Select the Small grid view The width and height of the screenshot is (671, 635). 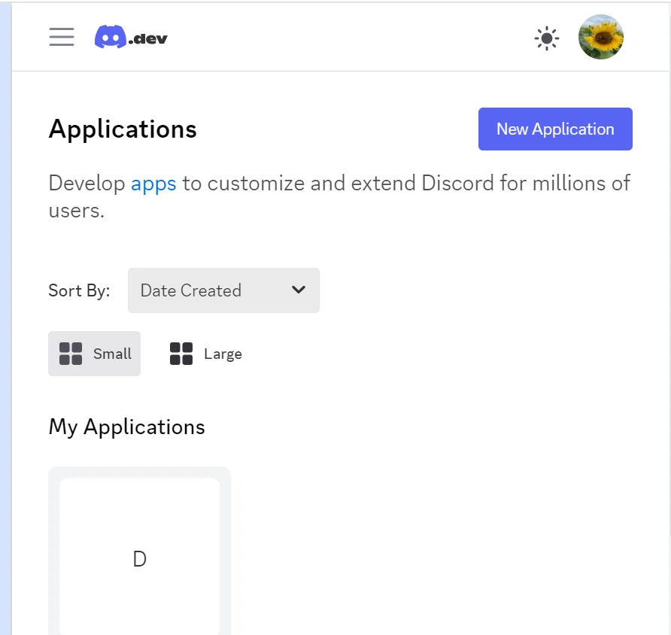point(94,354)
